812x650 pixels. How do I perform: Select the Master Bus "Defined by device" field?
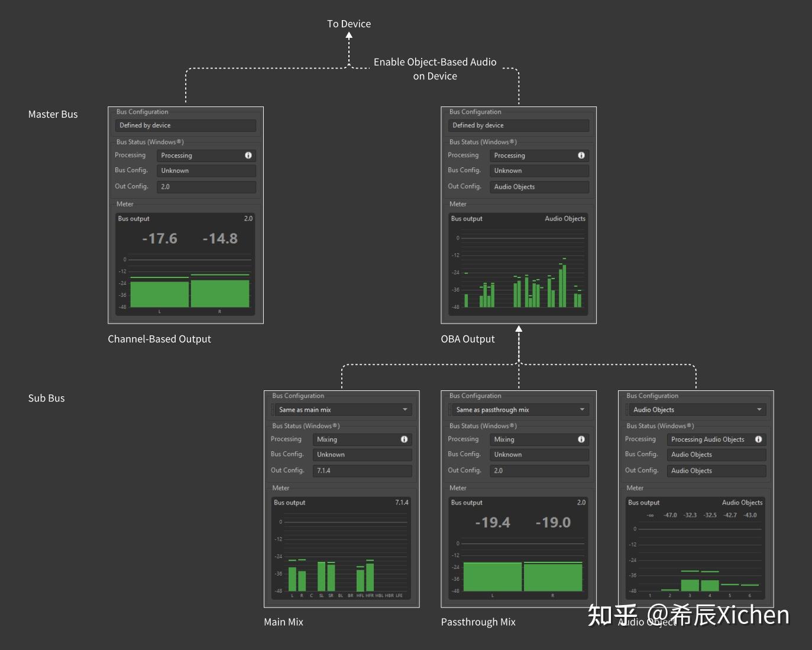[x=185, y=125]
